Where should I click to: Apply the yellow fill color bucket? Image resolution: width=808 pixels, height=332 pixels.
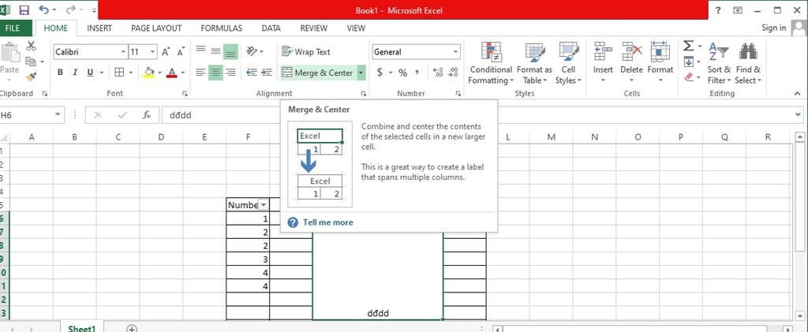[149, 73]
